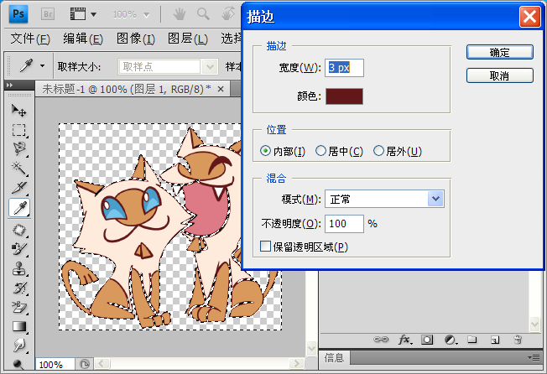Add a layer style with fx icon
The image size is (547, 374).
click(x=405, y=340)
